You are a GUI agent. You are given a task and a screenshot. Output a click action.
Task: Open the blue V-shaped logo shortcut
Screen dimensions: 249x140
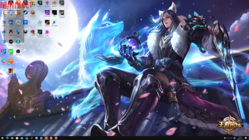coord(25,22)
